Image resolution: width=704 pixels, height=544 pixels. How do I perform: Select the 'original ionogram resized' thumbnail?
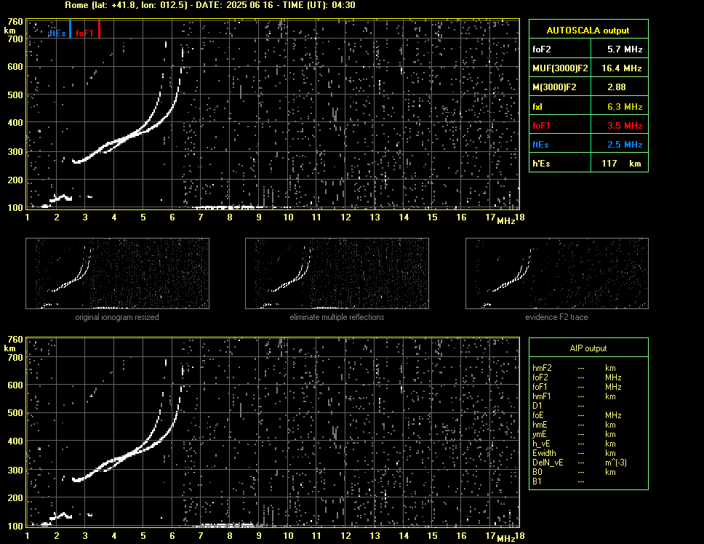(117, 273)
